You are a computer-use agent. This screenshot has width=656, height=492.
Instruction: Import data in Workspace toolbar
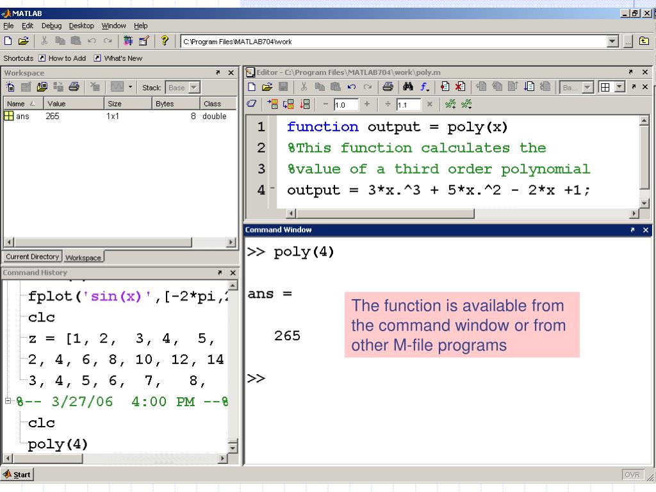[x=42, y=87]
